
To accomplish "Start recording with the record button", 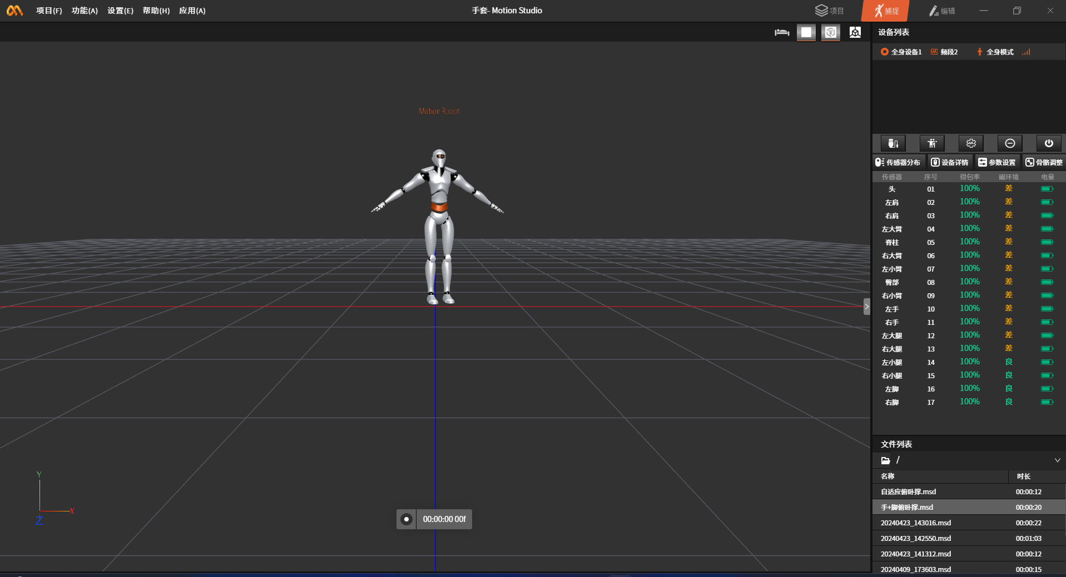I will click(x=406, y=519).
